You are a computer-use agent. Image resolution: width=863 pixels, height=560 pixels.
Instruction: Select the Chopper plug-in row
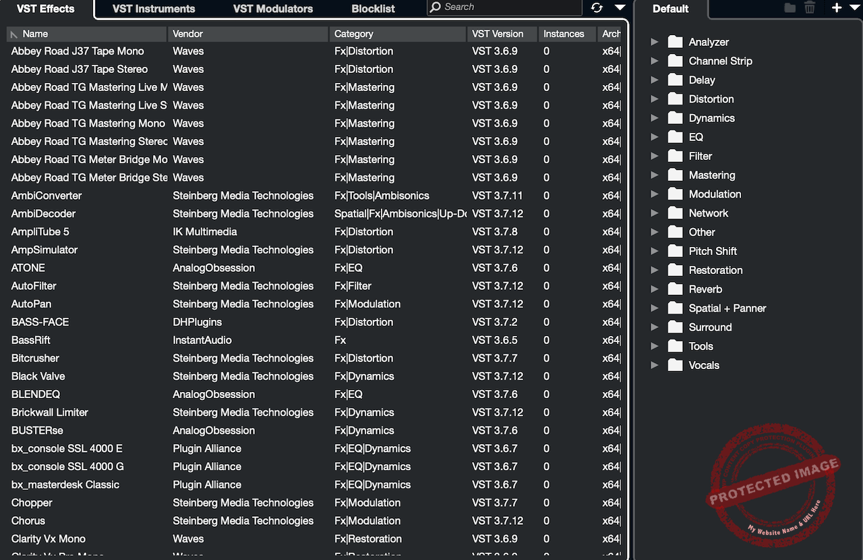pos(314,503)
